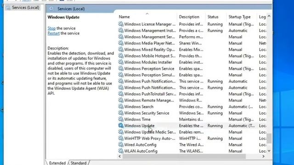Select WinHTTP Web Proxy Auto-Discovery service name

coord(150,138)
